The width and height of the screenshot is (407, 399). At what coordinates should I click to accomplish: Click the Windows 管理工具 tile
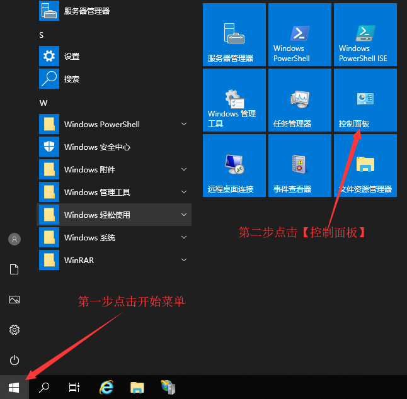point(234,101)
